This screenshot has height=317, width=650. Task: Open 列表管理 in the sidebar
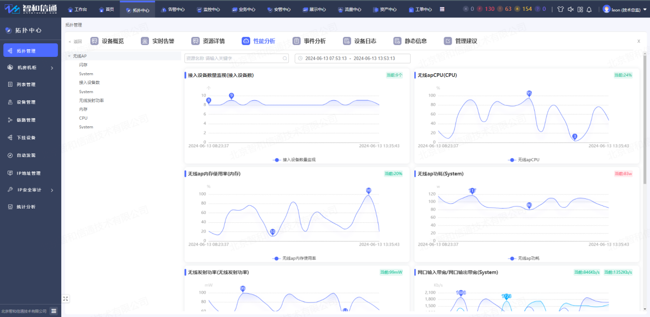(30, 85)
